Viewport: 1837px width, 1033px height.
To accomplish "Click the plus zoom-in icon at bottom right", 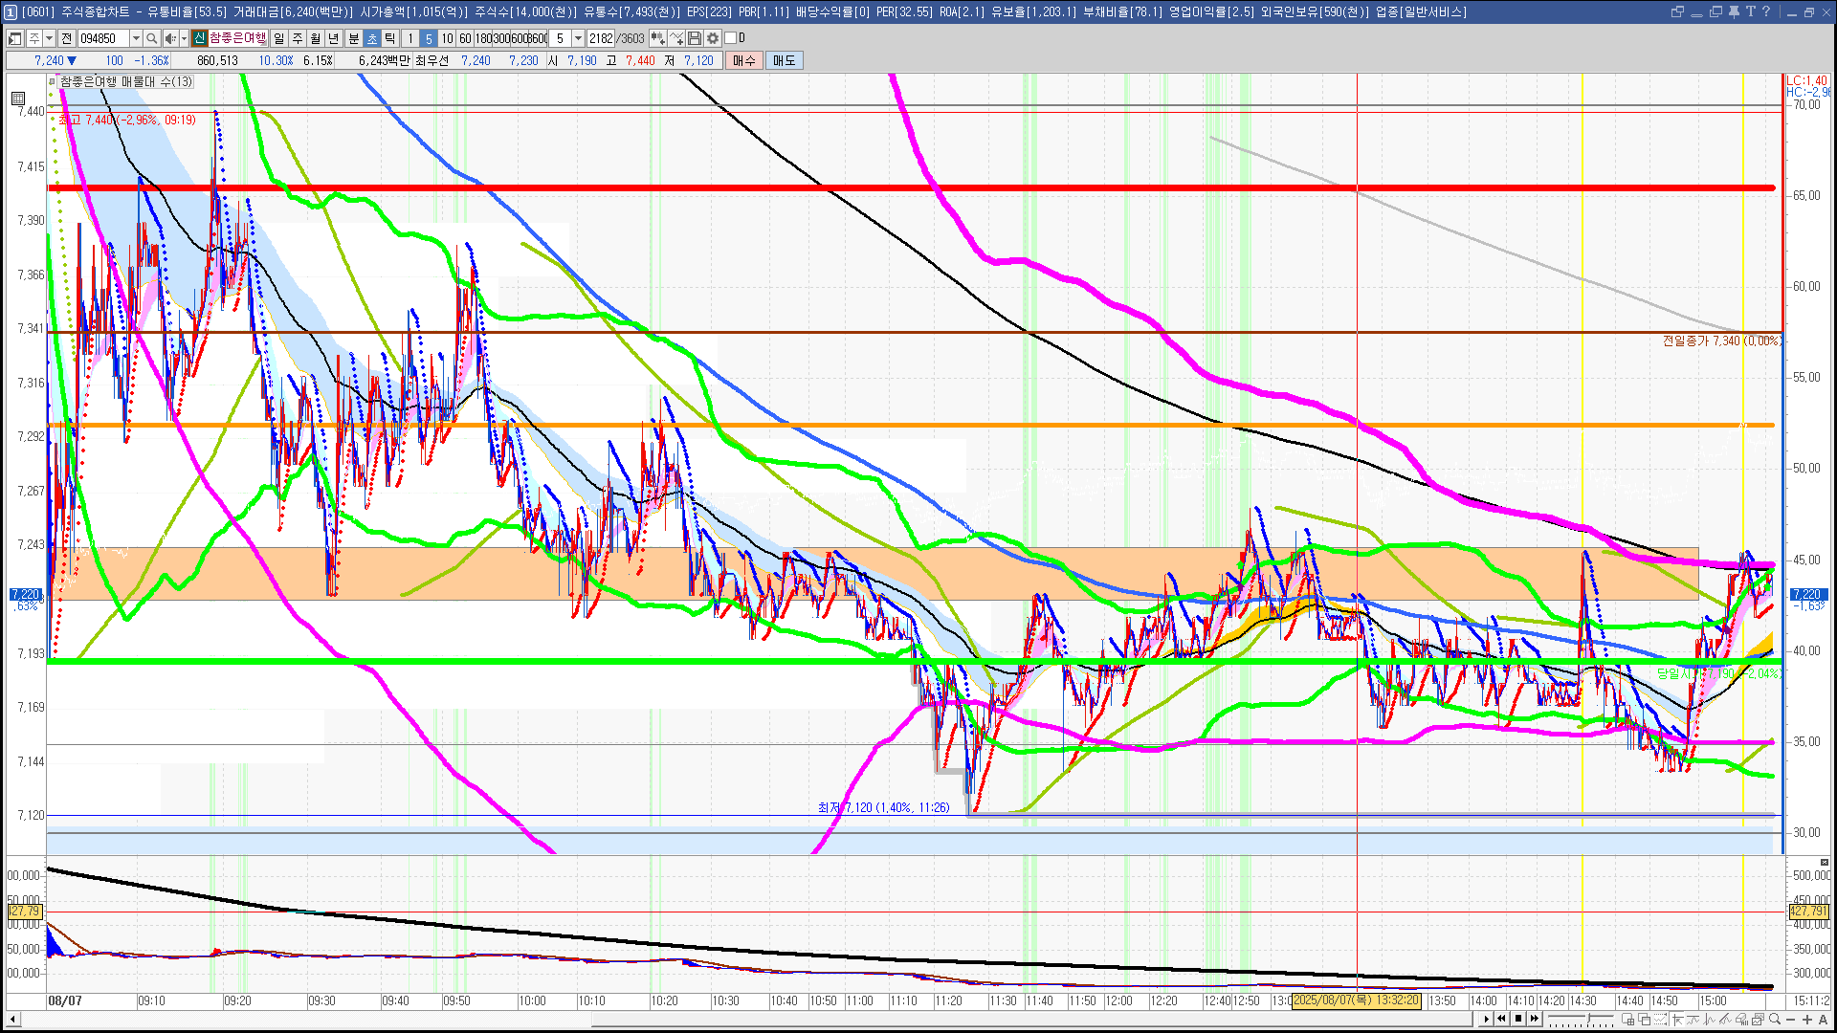I will 1807,1020.
